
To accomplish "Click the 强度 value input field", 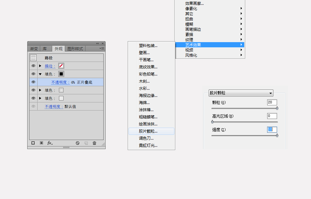I will pos(272,129).
